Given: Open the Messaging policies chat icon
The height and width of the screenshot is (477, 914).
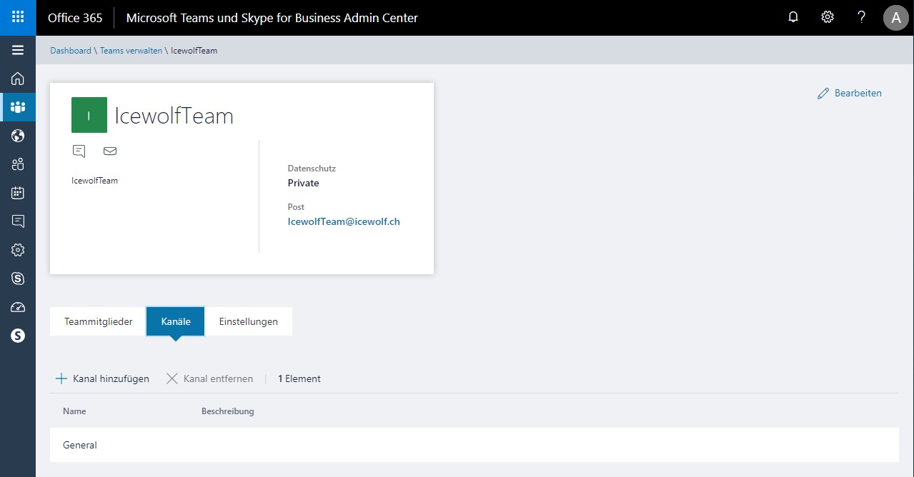Looking at the screenshot, I should [x=18, y=221].
